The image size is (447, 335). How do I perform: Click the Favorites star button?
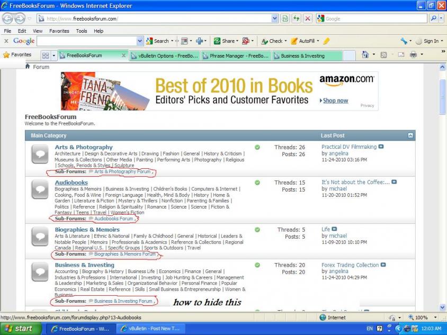(x=17, y=55)
